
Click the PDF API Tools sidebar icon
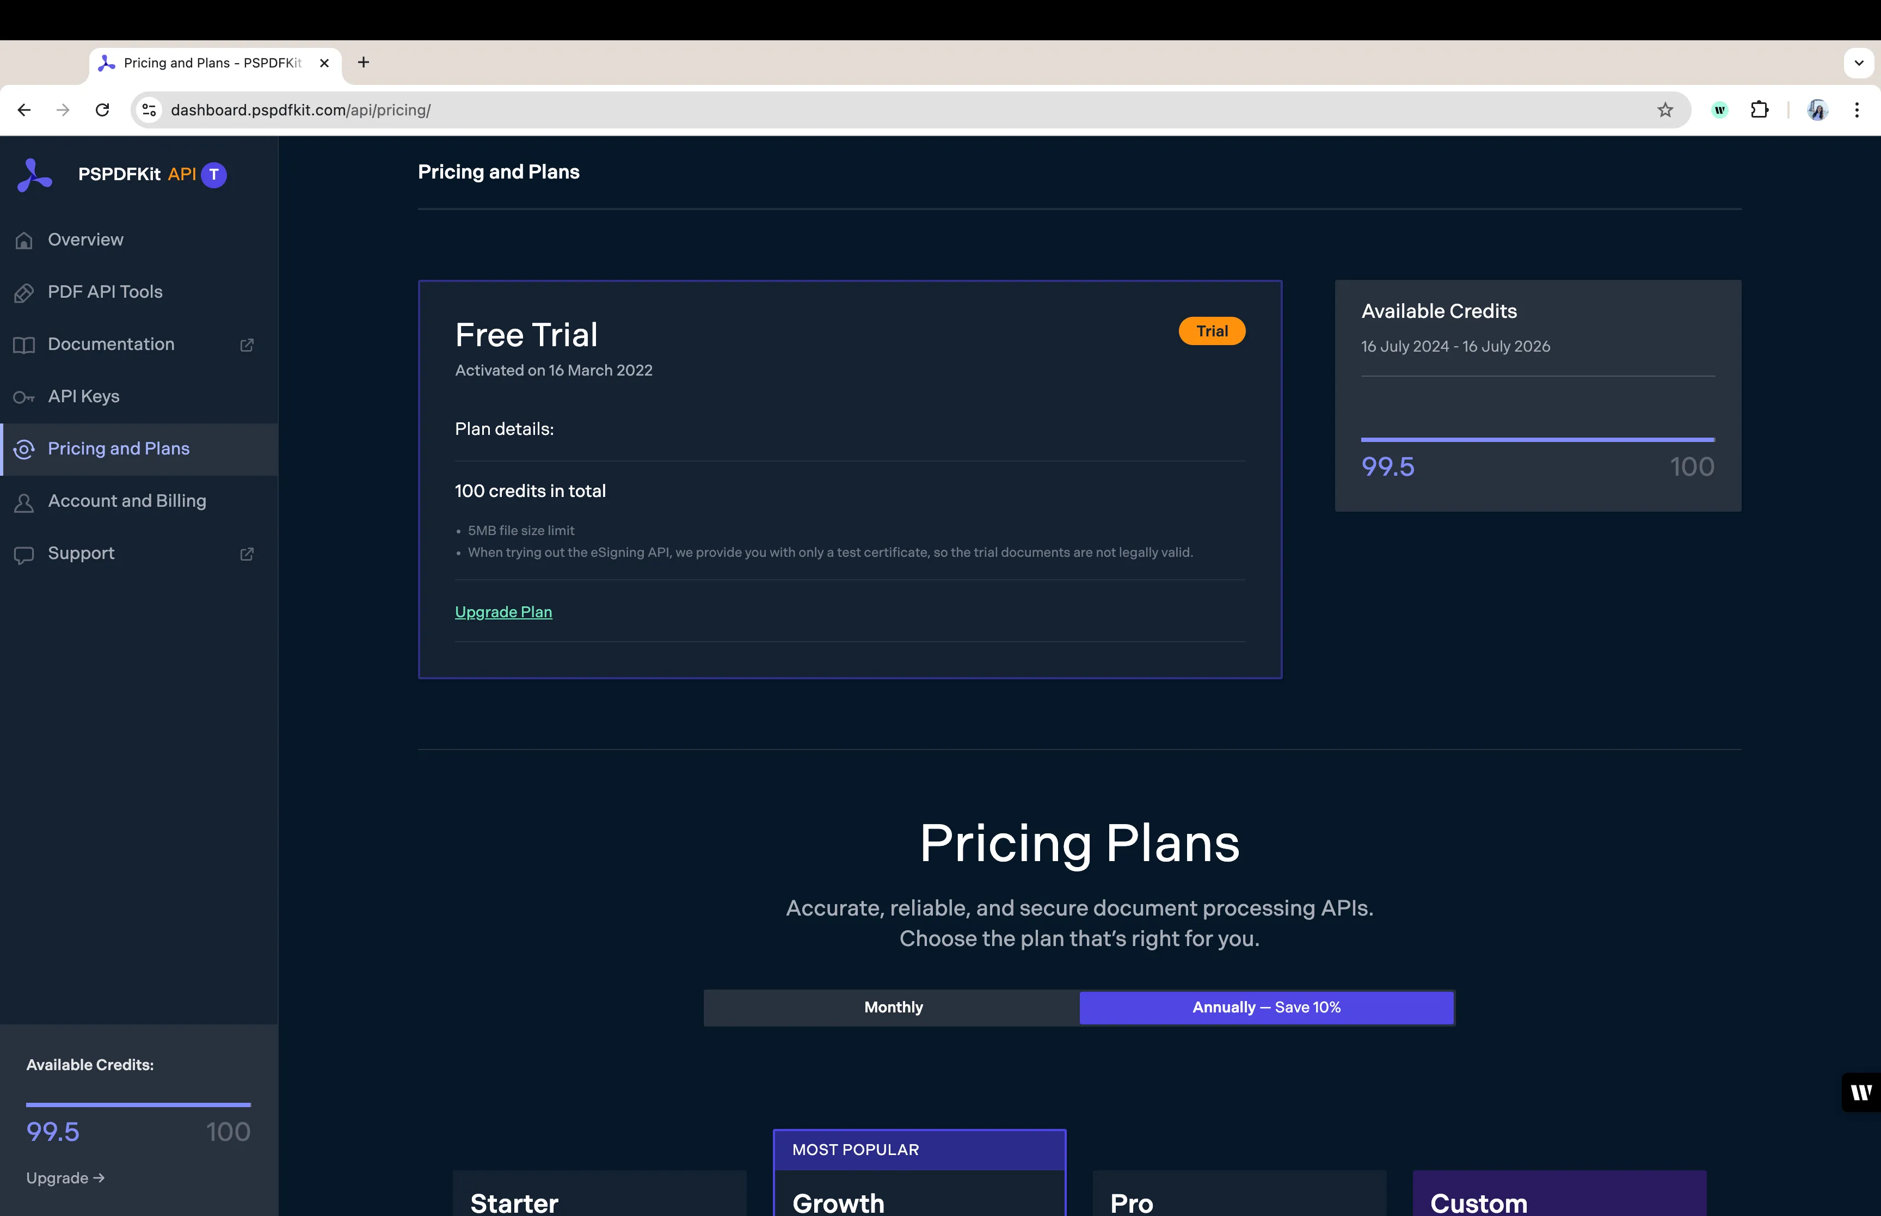tap(24, 293)
